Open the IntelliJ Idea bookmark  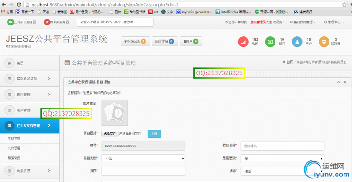[233, 12]
